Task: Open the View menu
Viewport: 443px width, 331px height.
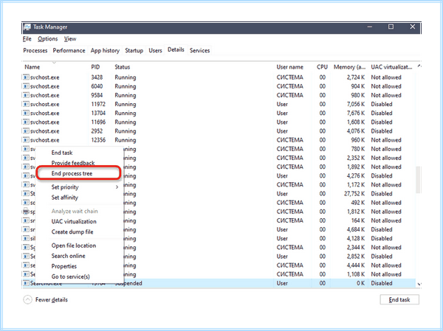Action: (x=70, y=39)
